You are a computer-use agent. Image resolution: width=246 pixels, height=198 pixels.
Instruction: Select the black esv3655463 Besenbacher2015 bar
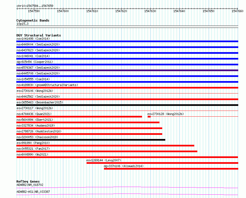coord(127,105)
